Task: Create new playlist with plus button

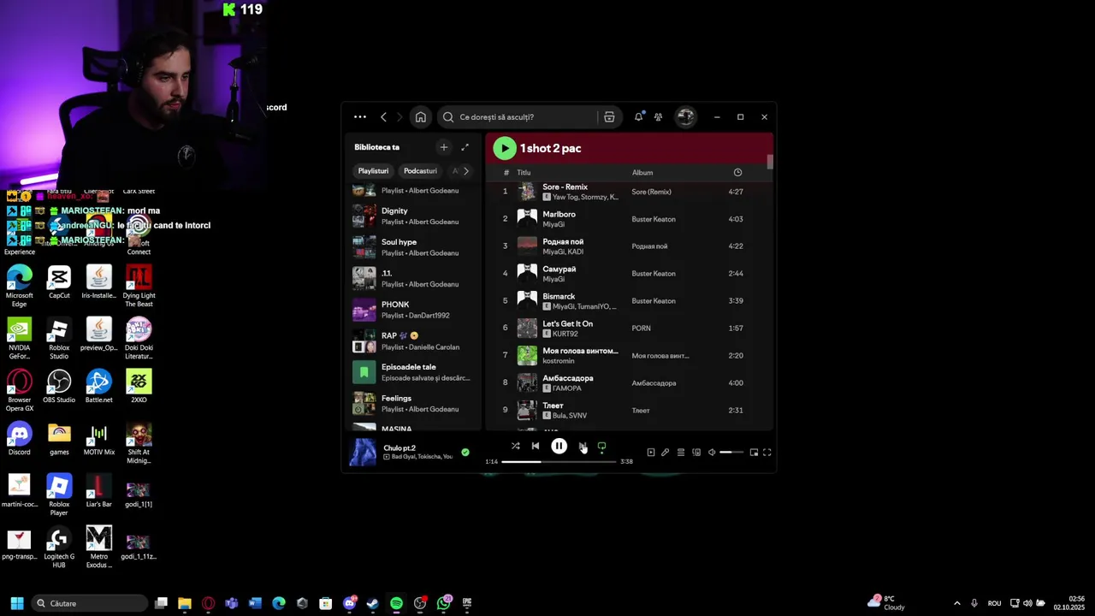Action: 443,147
